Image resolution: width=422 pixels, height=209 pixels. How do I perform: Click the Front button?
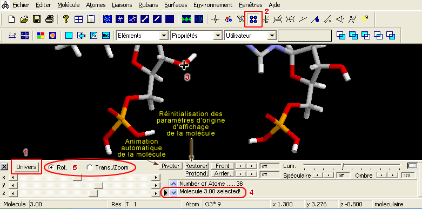click(x=223, y=166)
